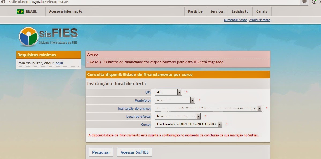Open the UF dropdown showing AL
This screenshot has width=321, height=159.
tap(169, 92)
